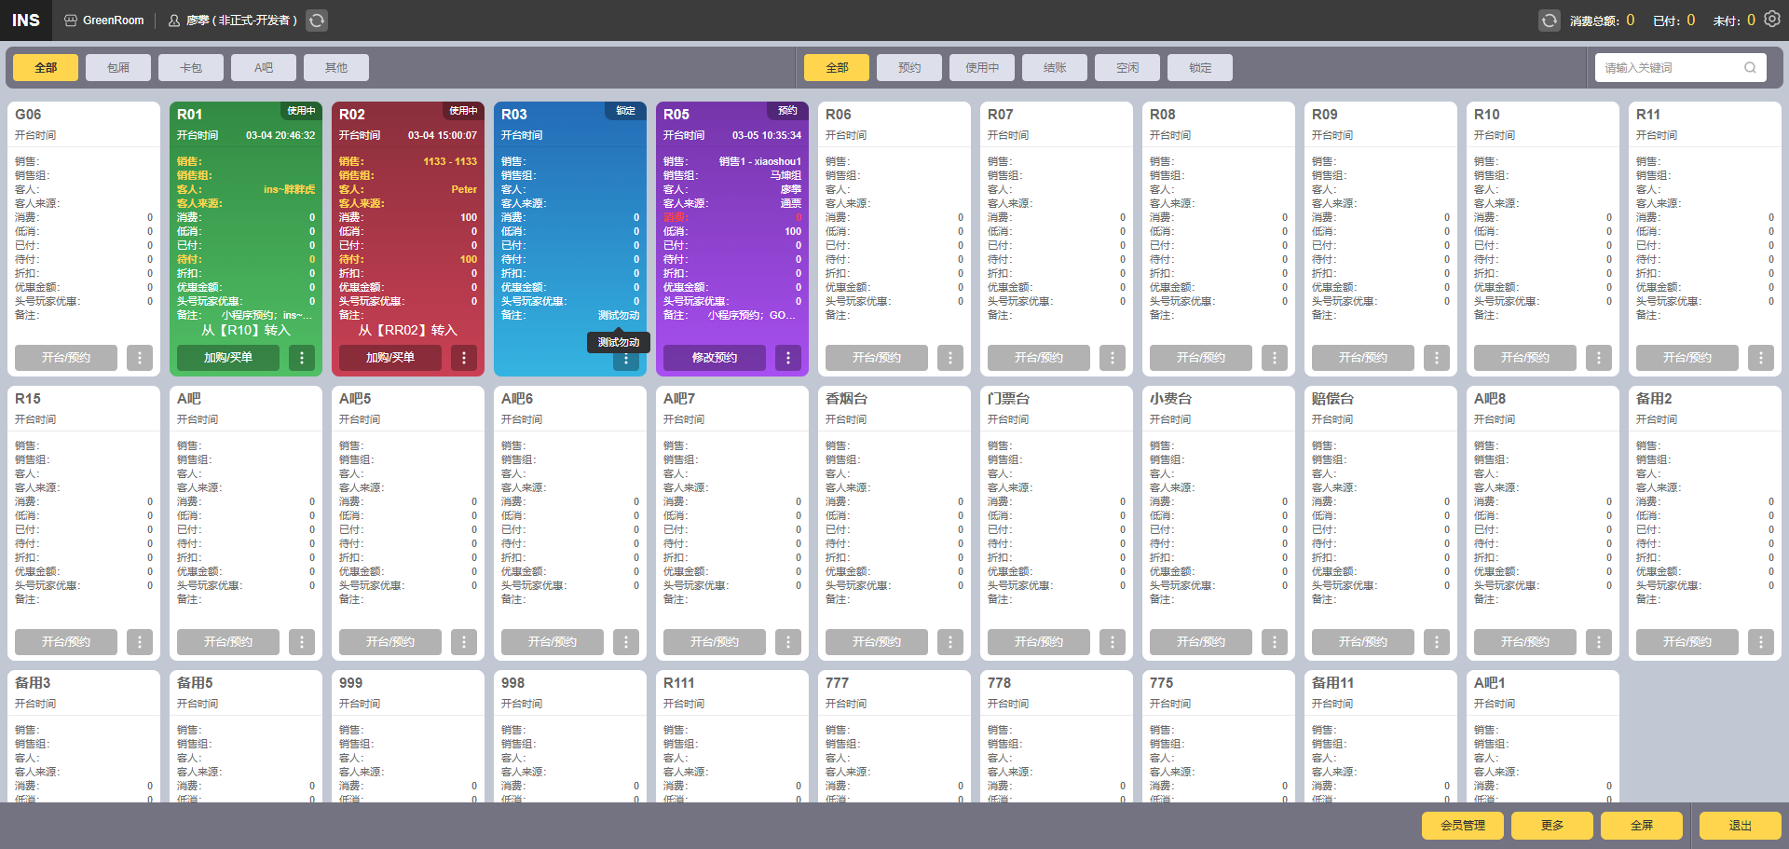The height and width of the screenshot is (849, 1789).
Task: Show only 空闲 status rooms
Action: 1127,68
